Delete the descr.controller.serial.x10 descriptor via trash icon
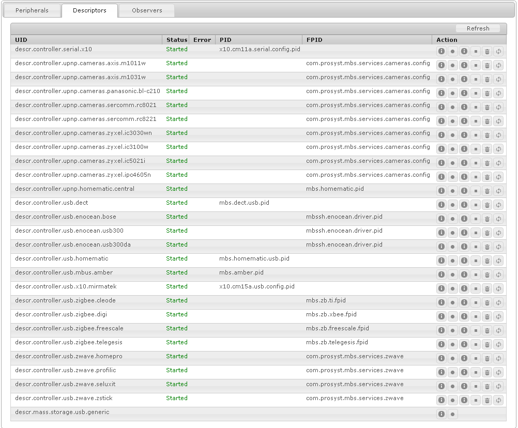Image resolution: width=518 pixels, height=428 pixels. point(487,51)
